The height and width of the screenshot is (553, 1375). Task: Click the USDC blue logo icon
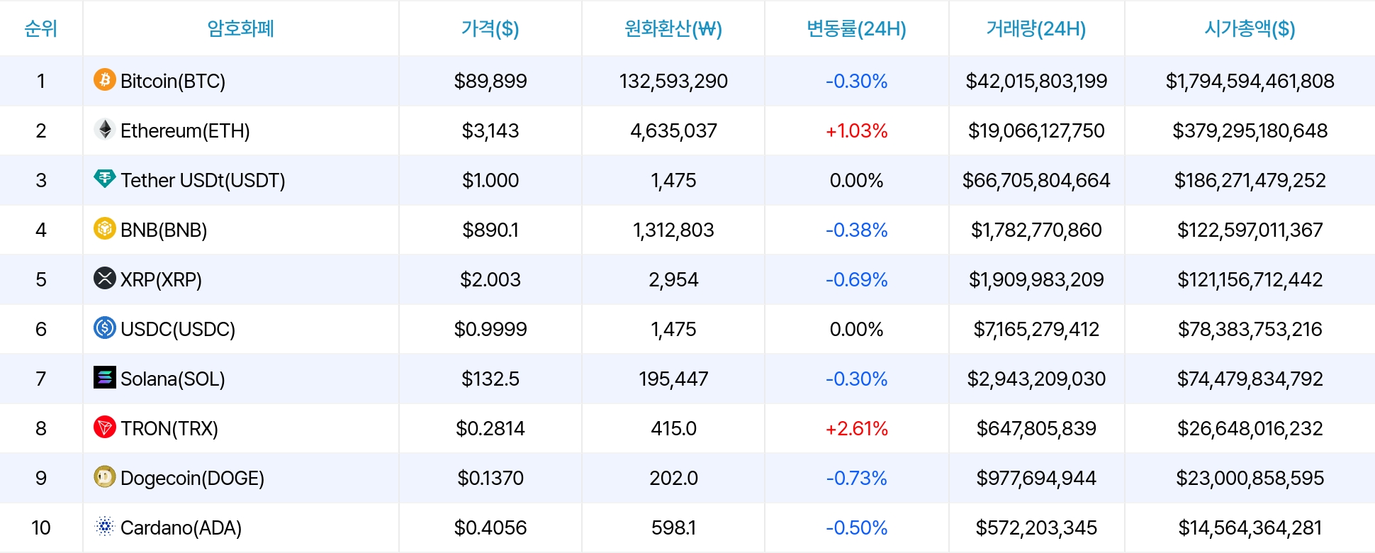(105, 328)
